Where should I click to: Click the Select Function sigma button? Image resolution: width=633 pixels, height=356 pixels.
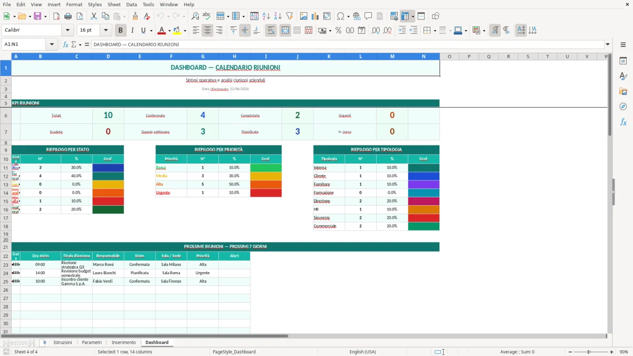click(74, 44)
